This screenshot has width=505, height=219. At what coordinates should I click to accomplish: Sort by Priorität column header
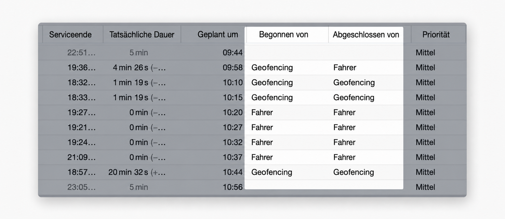point(436,34)
